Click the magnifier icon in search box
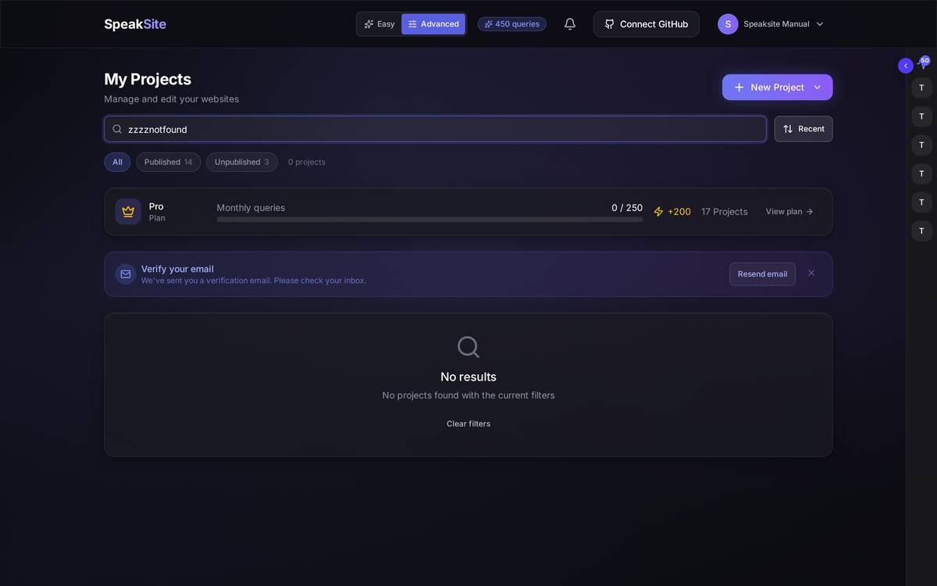Image resolution: width=937 pixels, height=586 pixels. click(117, 129)
